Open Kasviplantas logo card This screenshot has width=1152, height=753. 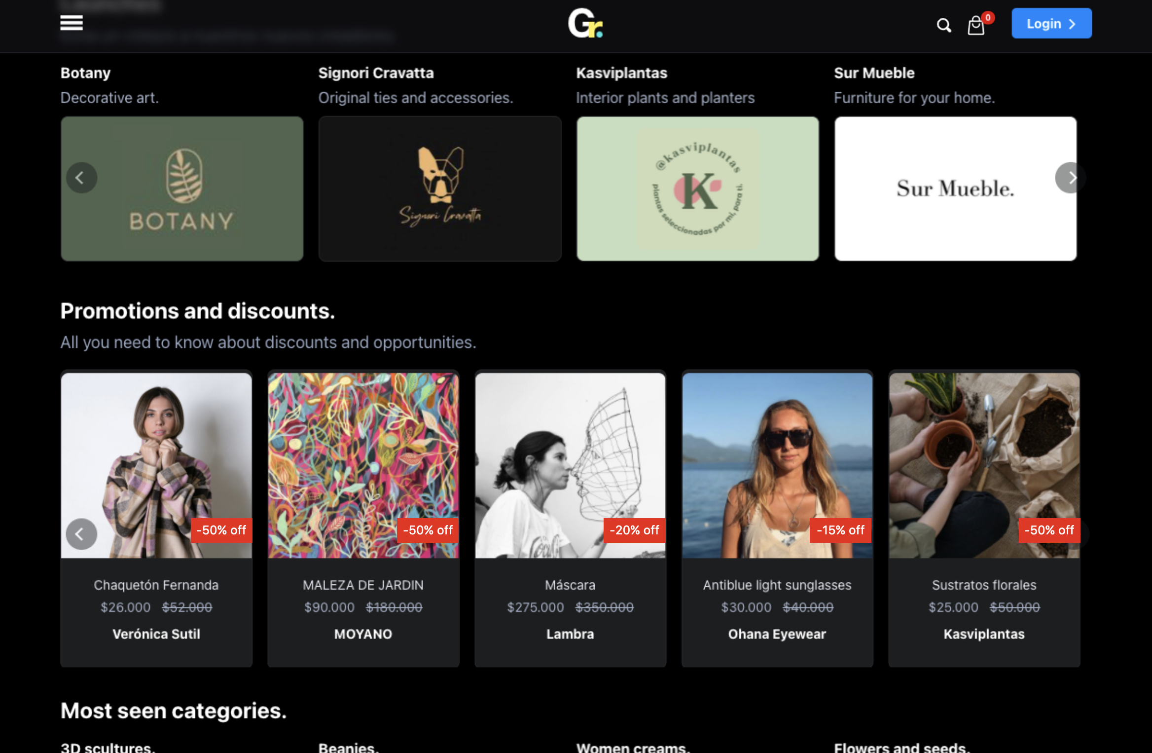pyautogui.click(x=698, y=188)
